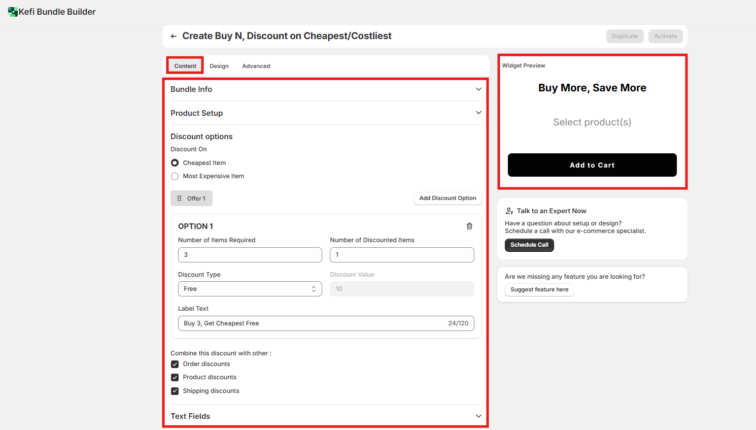The height and width of the screenshot is (430, 756).
Task: Switch to the Design tab
Action: pyautogui.click(x=219, y=66)
